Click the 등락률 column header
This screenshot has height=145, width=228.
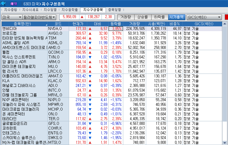116,24
